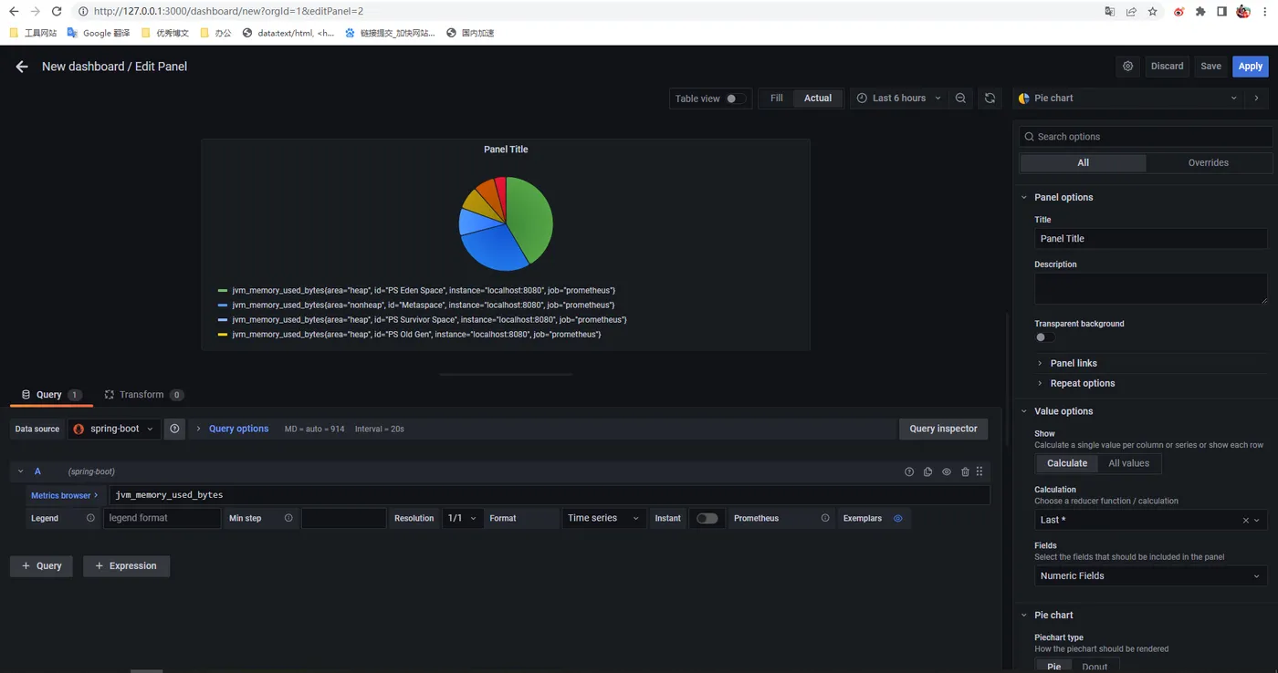Click the Save button
This screenshot has height=673, width=1278.
tap(1210, 67)
